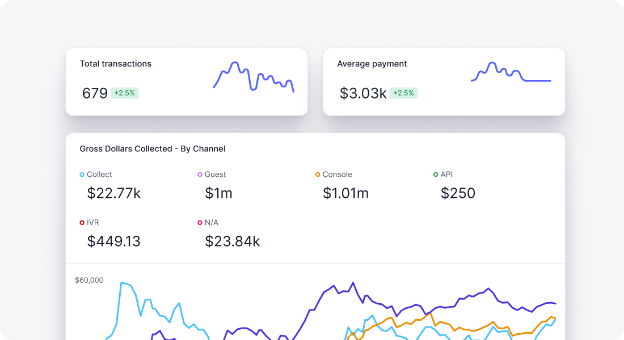The height and width of the screenshot is (340, 624).
Task: Click the Collect channel label
Action: pos(99,175)
